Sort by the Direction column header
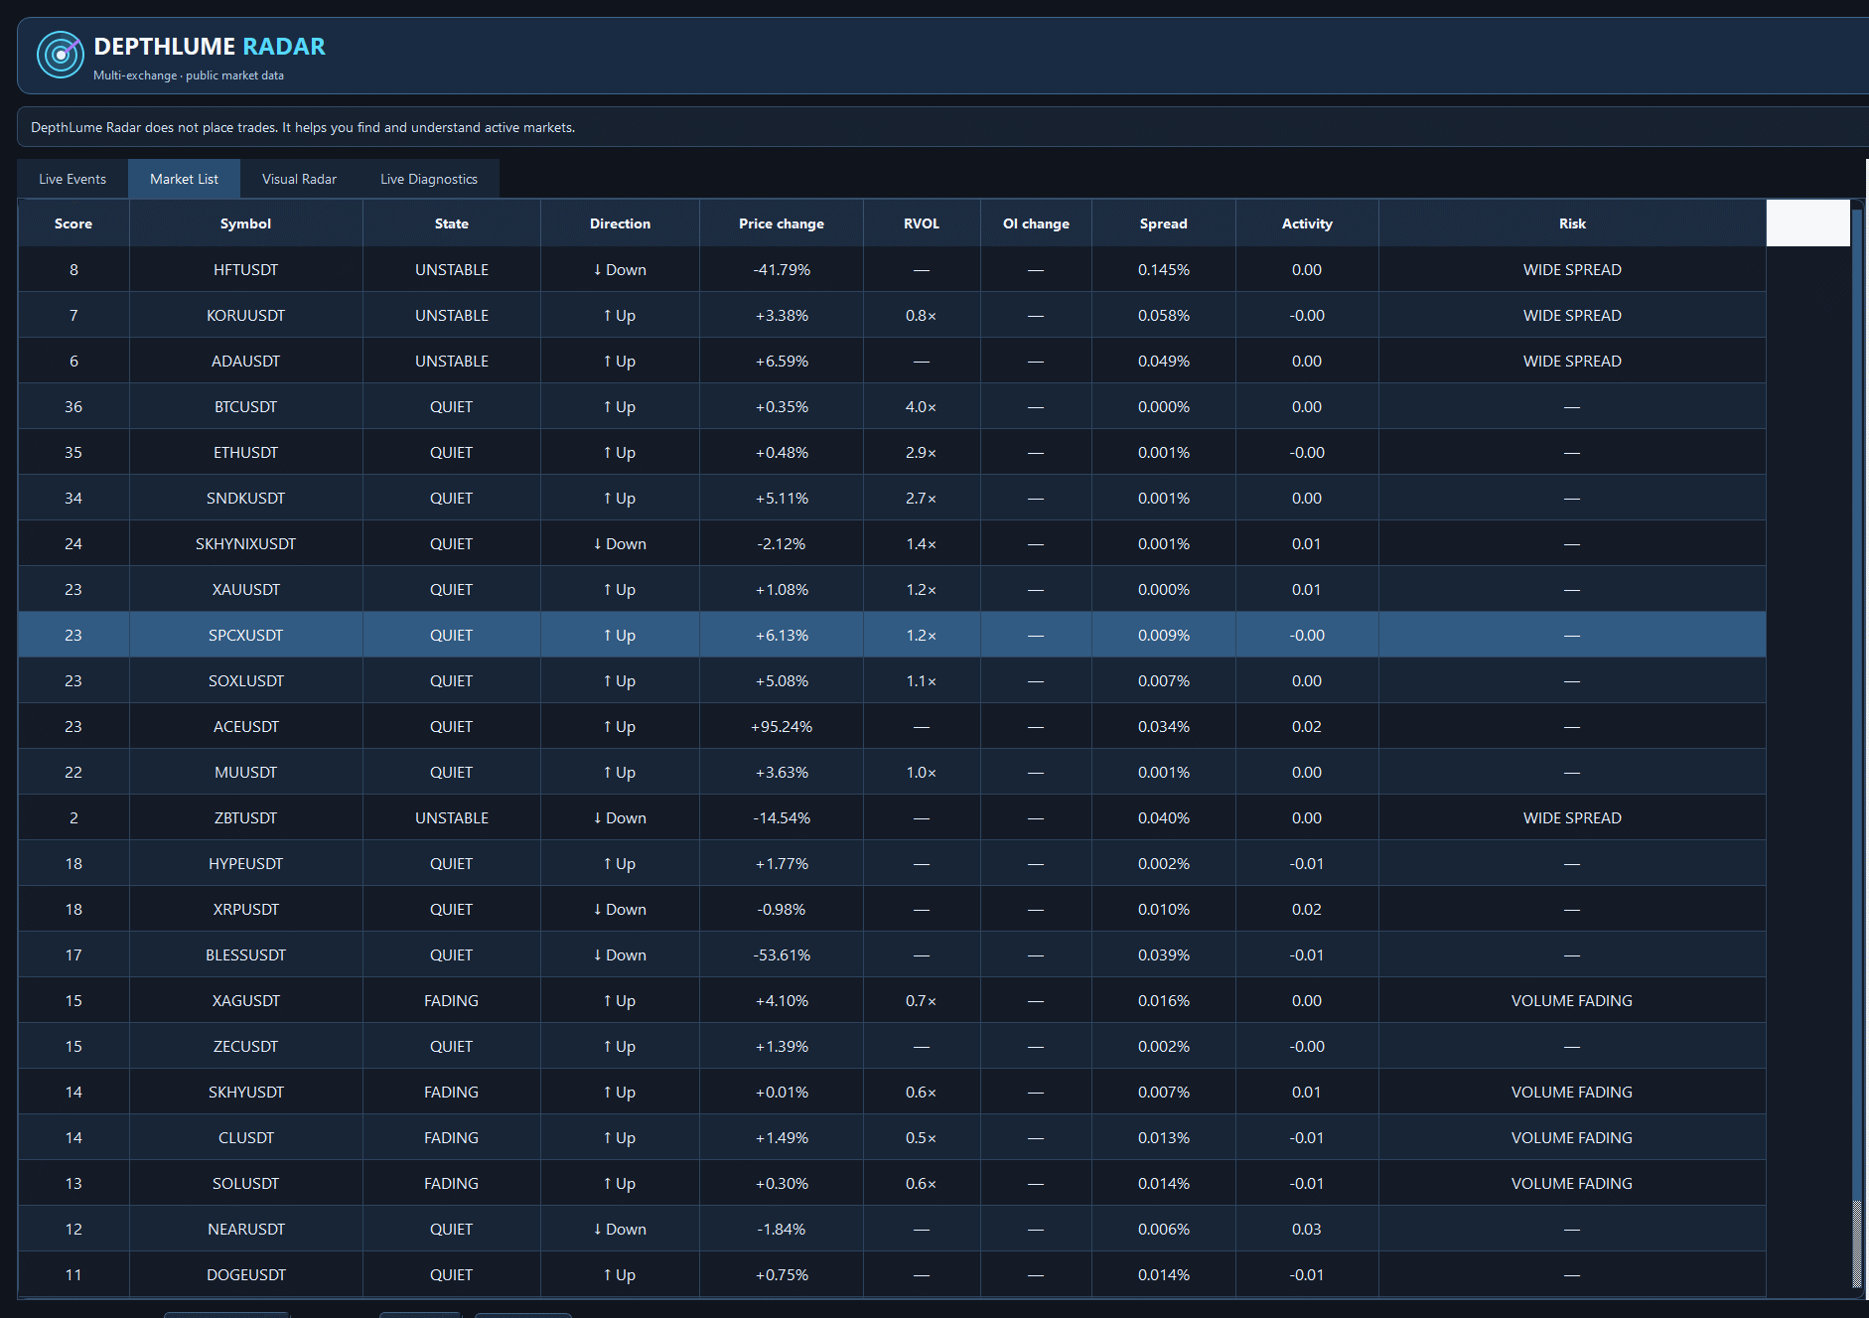The height and width of the screenshot is (1318, 1869). coord(620,223)
